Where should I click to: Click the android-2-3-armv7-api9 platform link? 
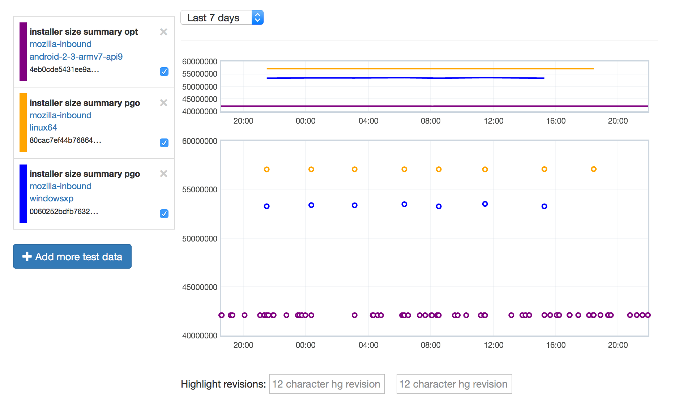(76, 56)
